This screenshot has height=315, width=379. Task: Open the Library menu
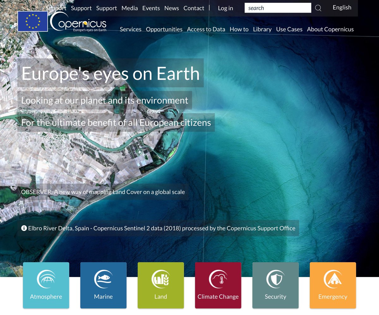[262, 29]
